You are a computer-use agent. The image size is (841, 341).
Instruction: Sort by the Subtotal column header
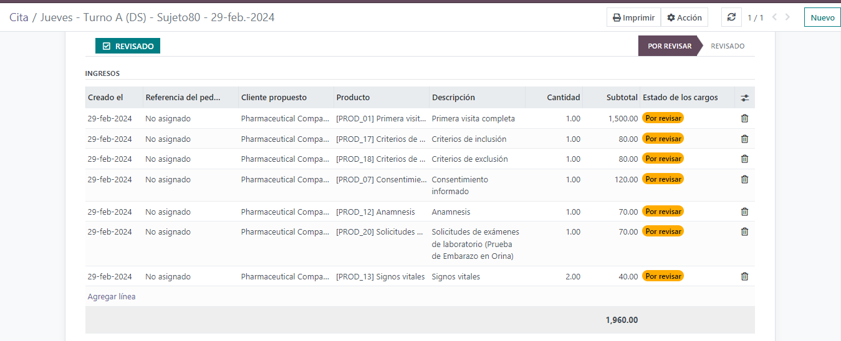point(622,98)
